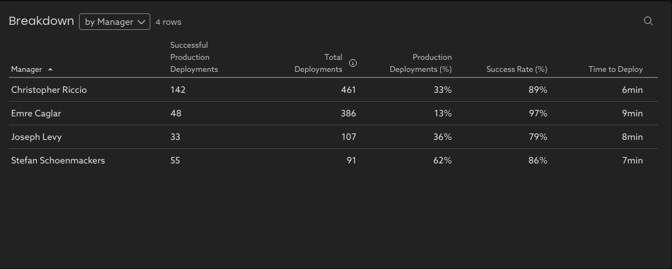Image resolution: width=672 pixels, height=269 pixels.
Task: Click Joseph Levy's 8min deploy time
Action: coord(633,137)
